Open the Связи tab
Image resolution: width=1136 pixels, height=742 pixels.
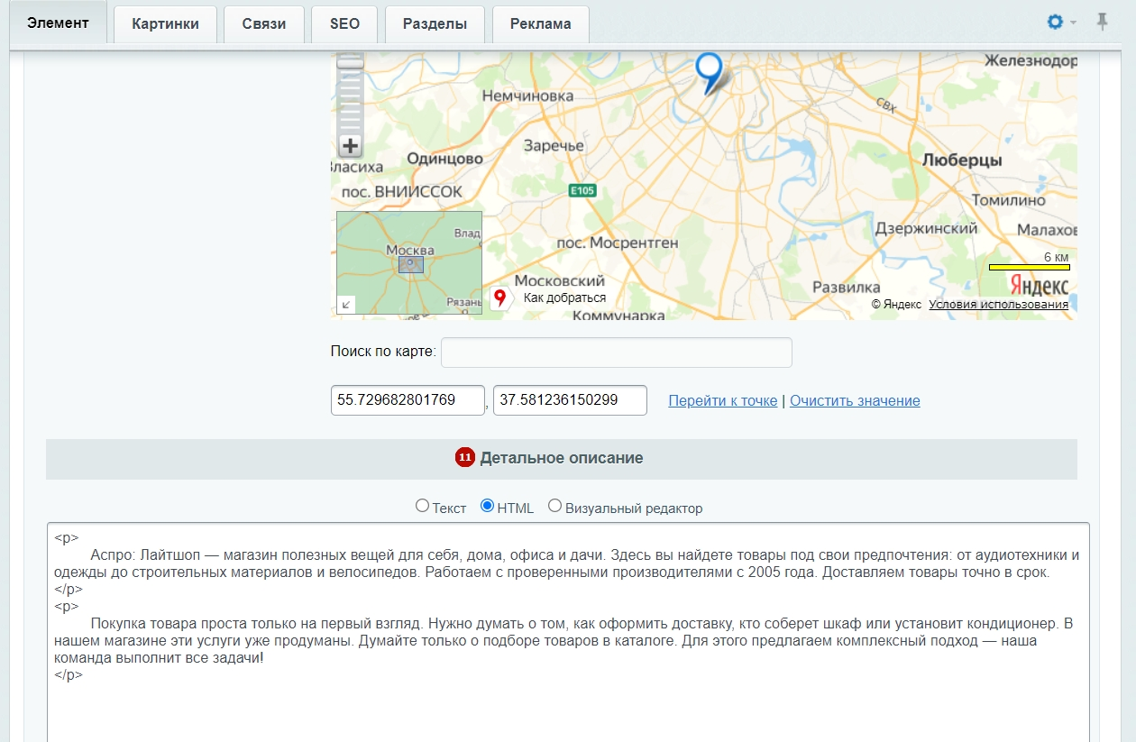(x=264, y=24)
